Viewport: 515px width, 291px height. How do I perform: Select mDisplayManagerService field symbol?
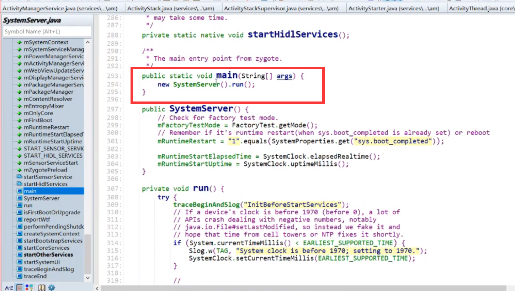tap(54, 78)
